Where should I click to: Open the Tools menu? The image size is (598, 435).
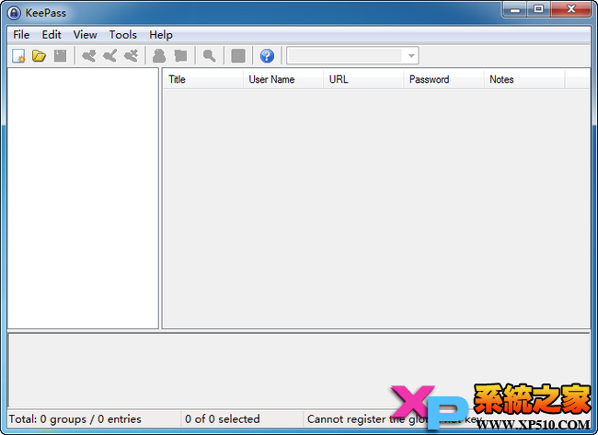coord(122,35)
